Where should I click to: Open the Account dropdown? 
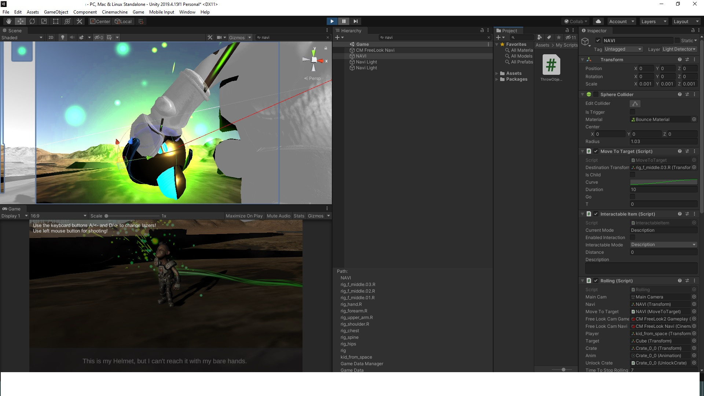(x=621, y=21)
